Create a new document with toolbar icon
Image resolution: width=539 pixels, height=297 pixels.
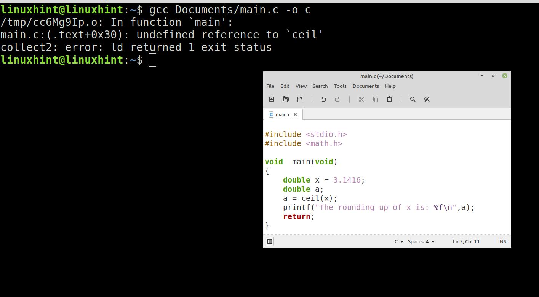point(272,99)
